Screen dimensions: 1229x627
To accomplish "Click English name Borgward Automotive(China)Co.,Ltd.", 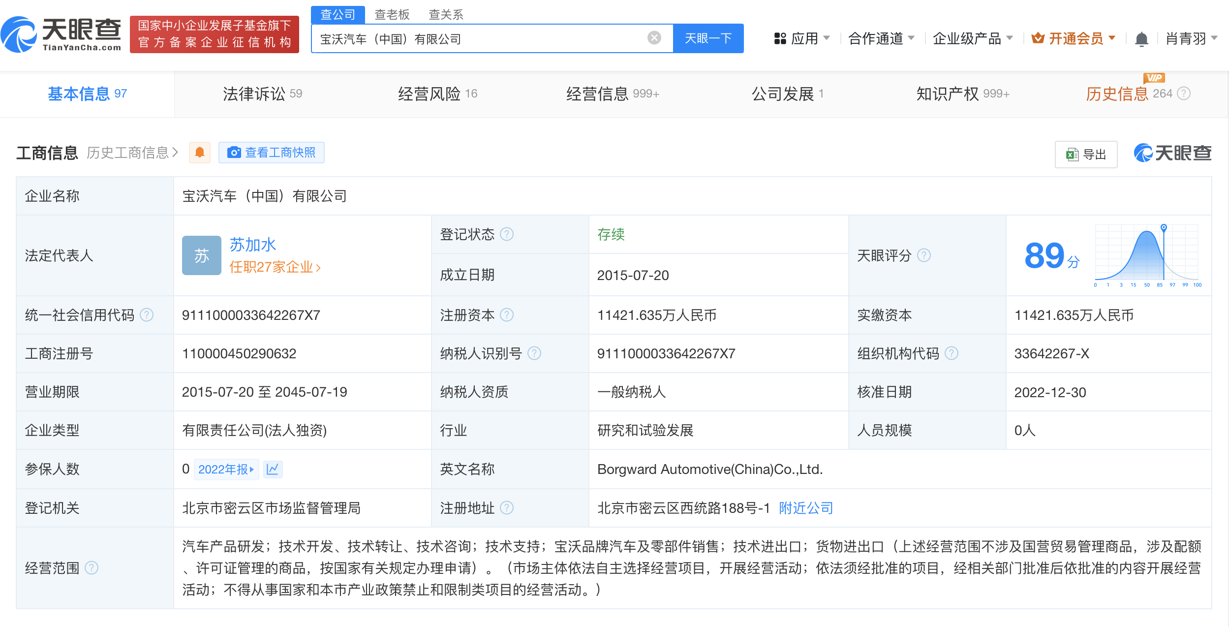I will 710,469.
